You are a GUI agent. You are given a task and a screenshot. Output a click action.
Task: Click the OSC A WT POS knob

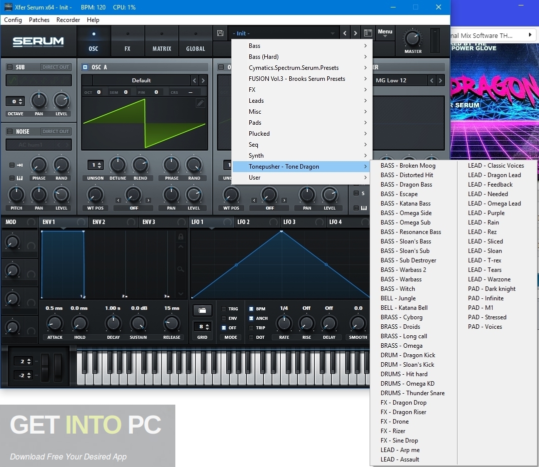pos(95,195)
